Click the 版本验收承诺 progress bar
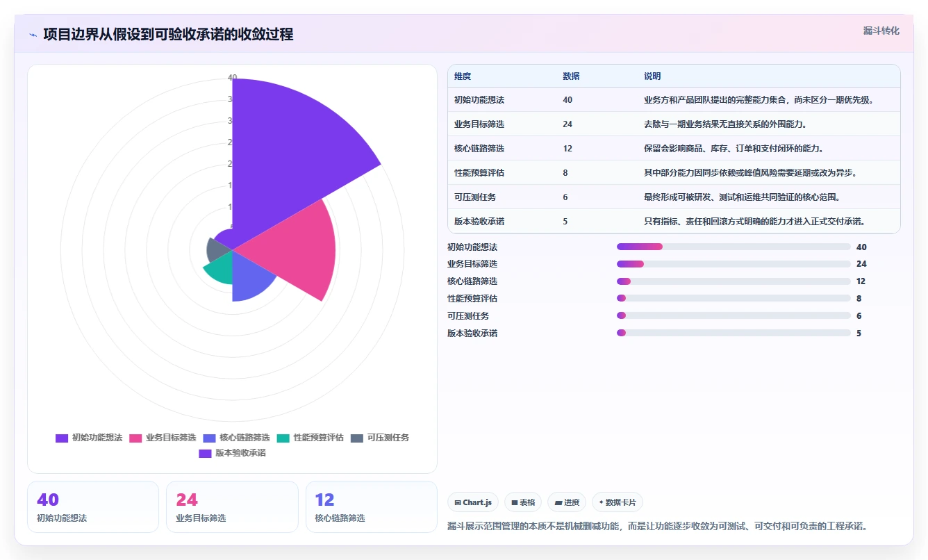928x560 pixels. point(734,333)
